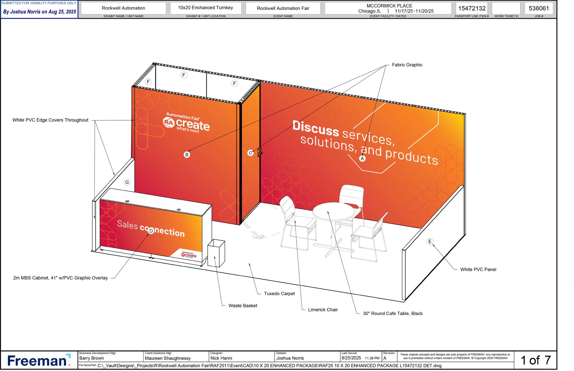This screenshot has height=371, width=574.
Task: Click the Last Saved date '8/25/2025'
Action: tap(351, 358)
